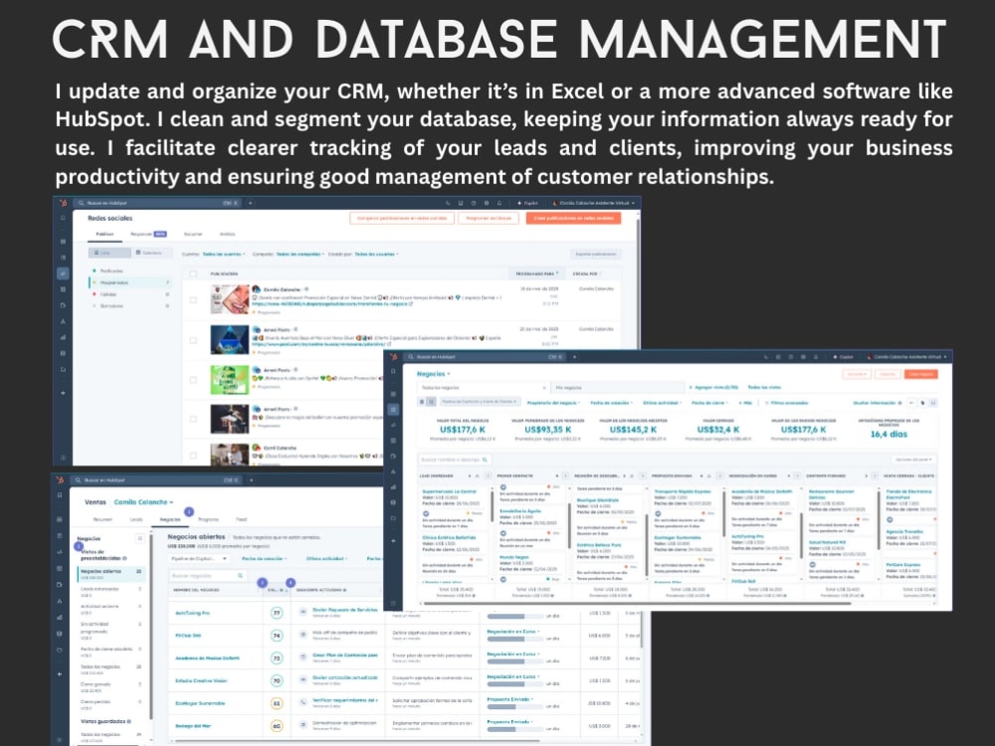
Task: Open Supermercado La Central deal link
Action: pyautogui.click(x=450, y=491)
